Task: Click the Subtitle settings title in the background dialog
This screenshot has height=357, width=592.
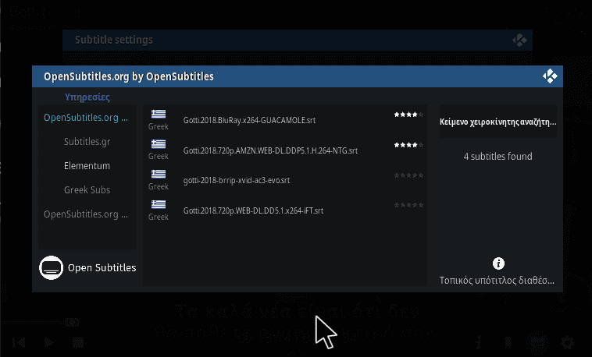Action: [x=114, y=40]
